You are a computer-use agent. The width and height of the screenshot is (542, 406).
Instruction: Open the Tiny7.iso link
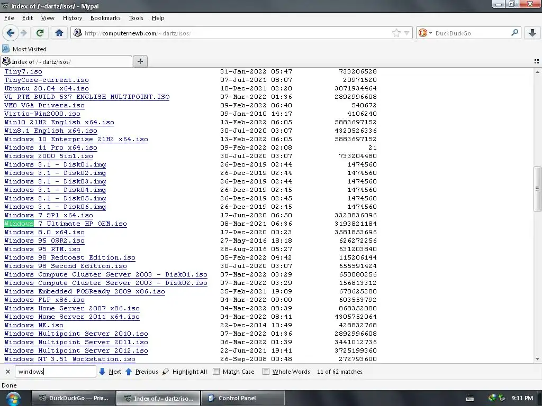point(23,71)
